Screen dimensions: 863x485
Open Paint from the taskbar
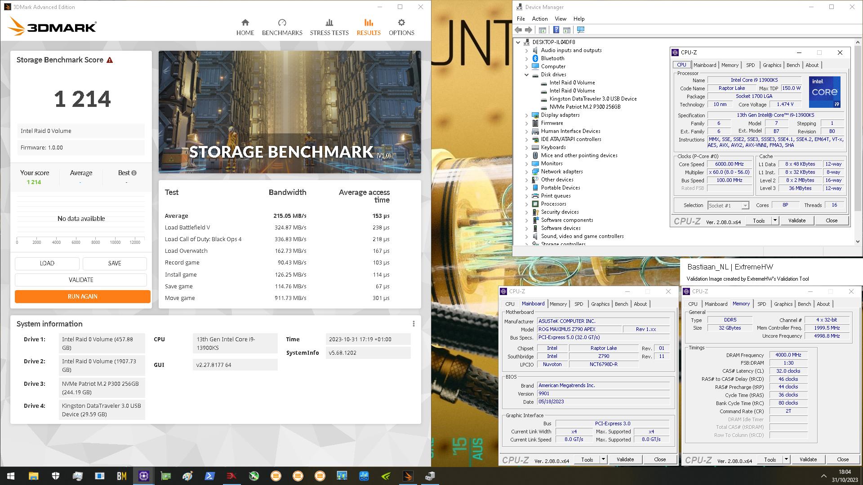click(187, 476)
